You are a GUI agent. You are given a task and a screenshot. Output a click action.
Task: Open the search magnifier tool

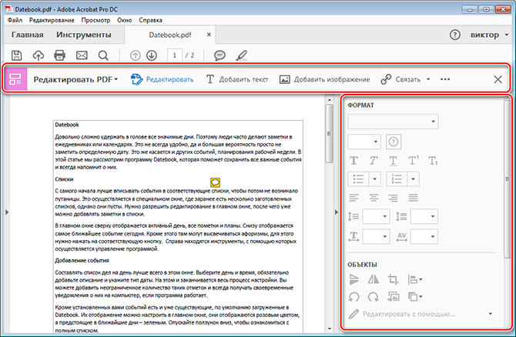point(103,55)
